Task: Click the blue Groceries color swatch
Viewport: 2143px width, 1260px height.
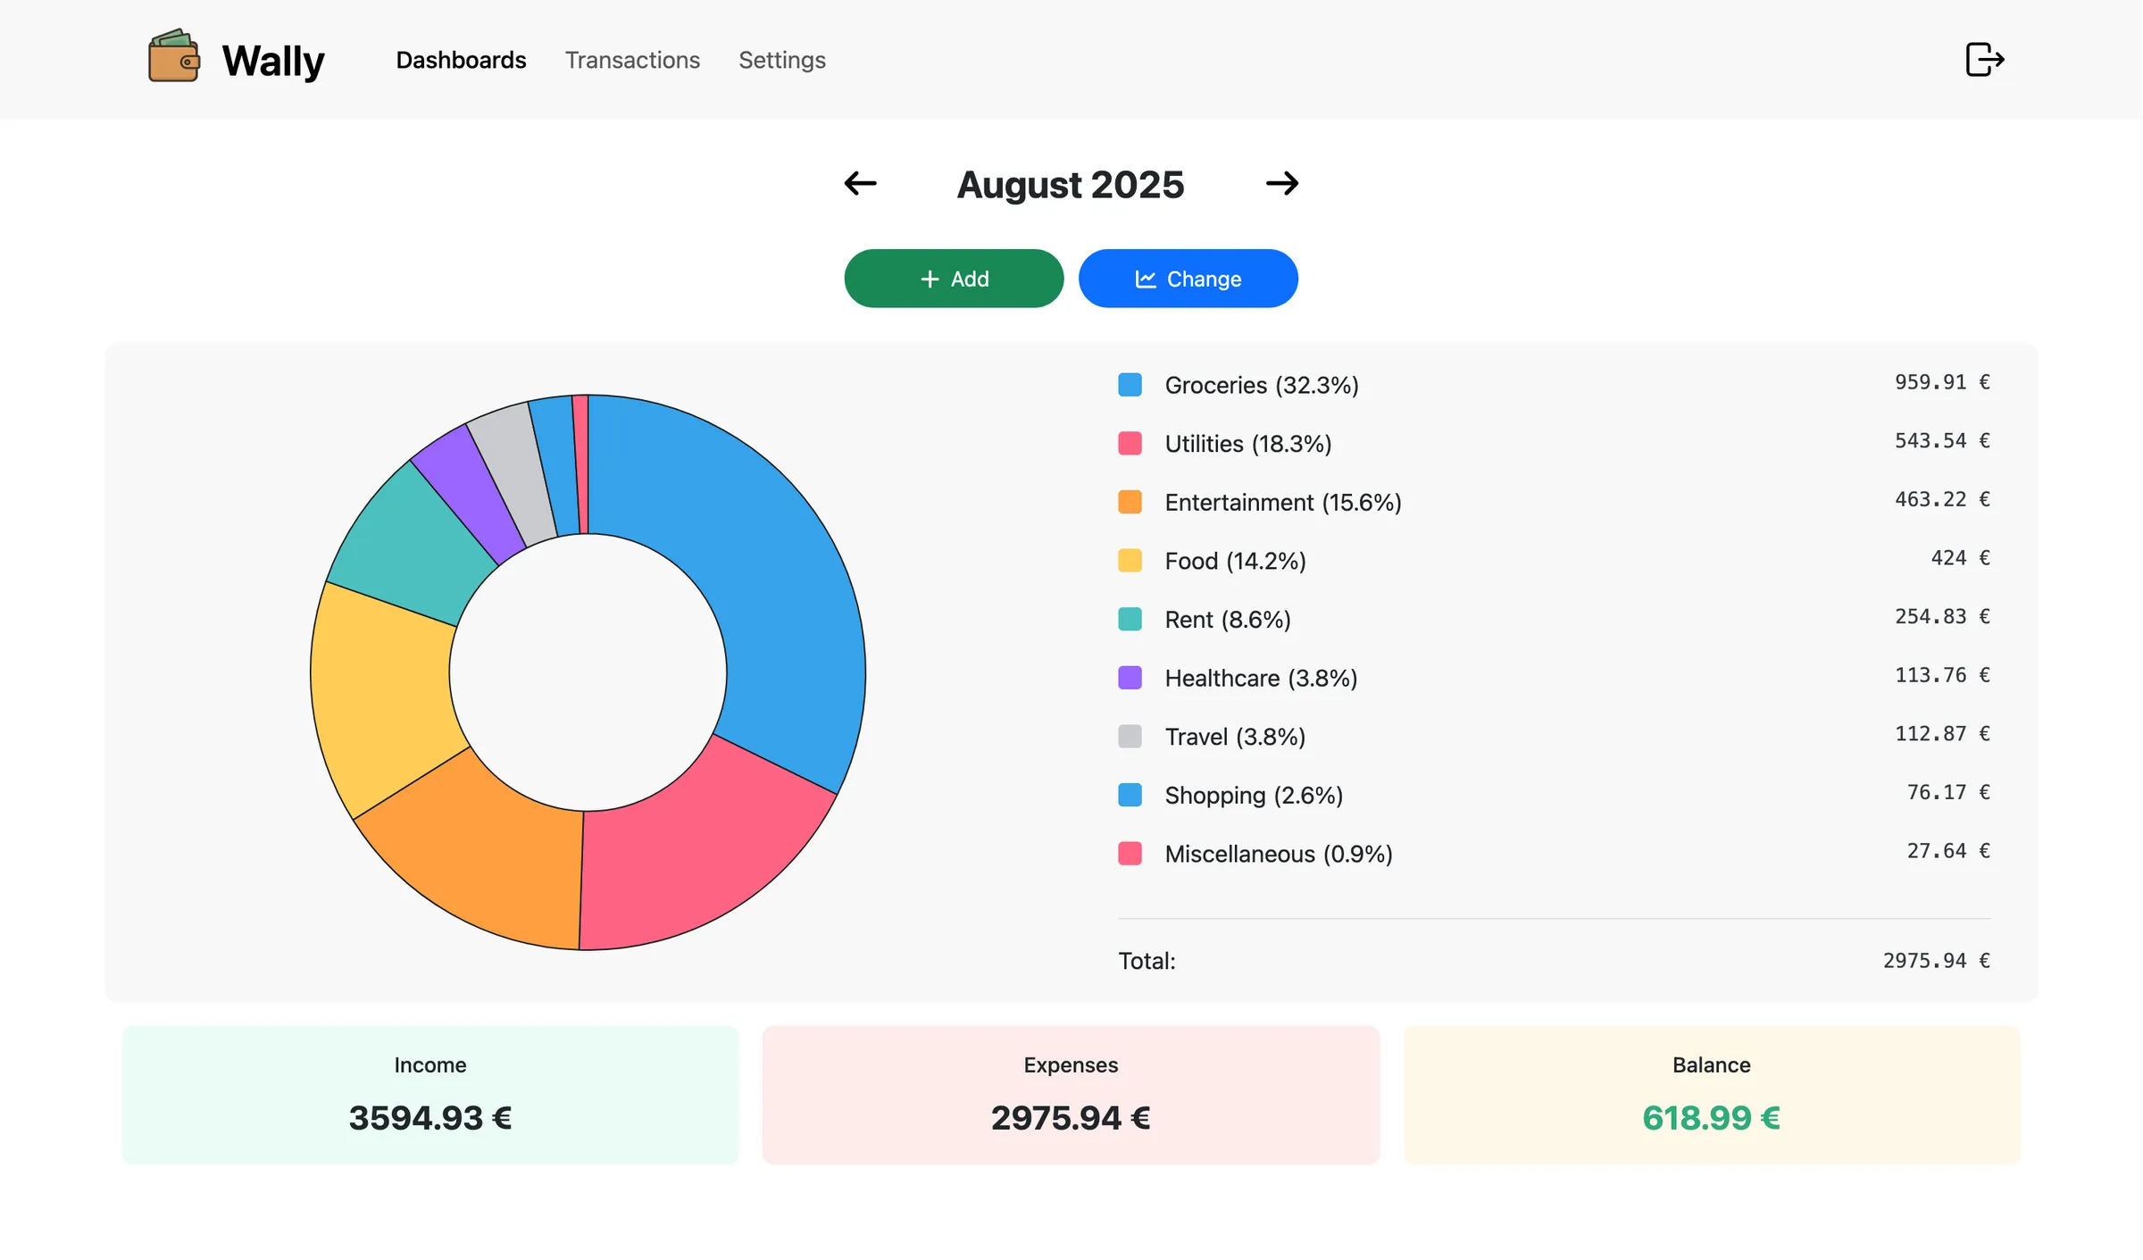Action: coord(1130,385)
